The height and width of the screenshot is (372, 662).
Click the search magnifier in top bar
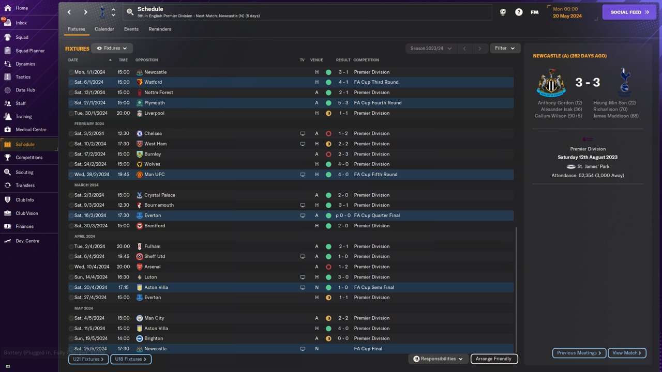tap(130, 12)
